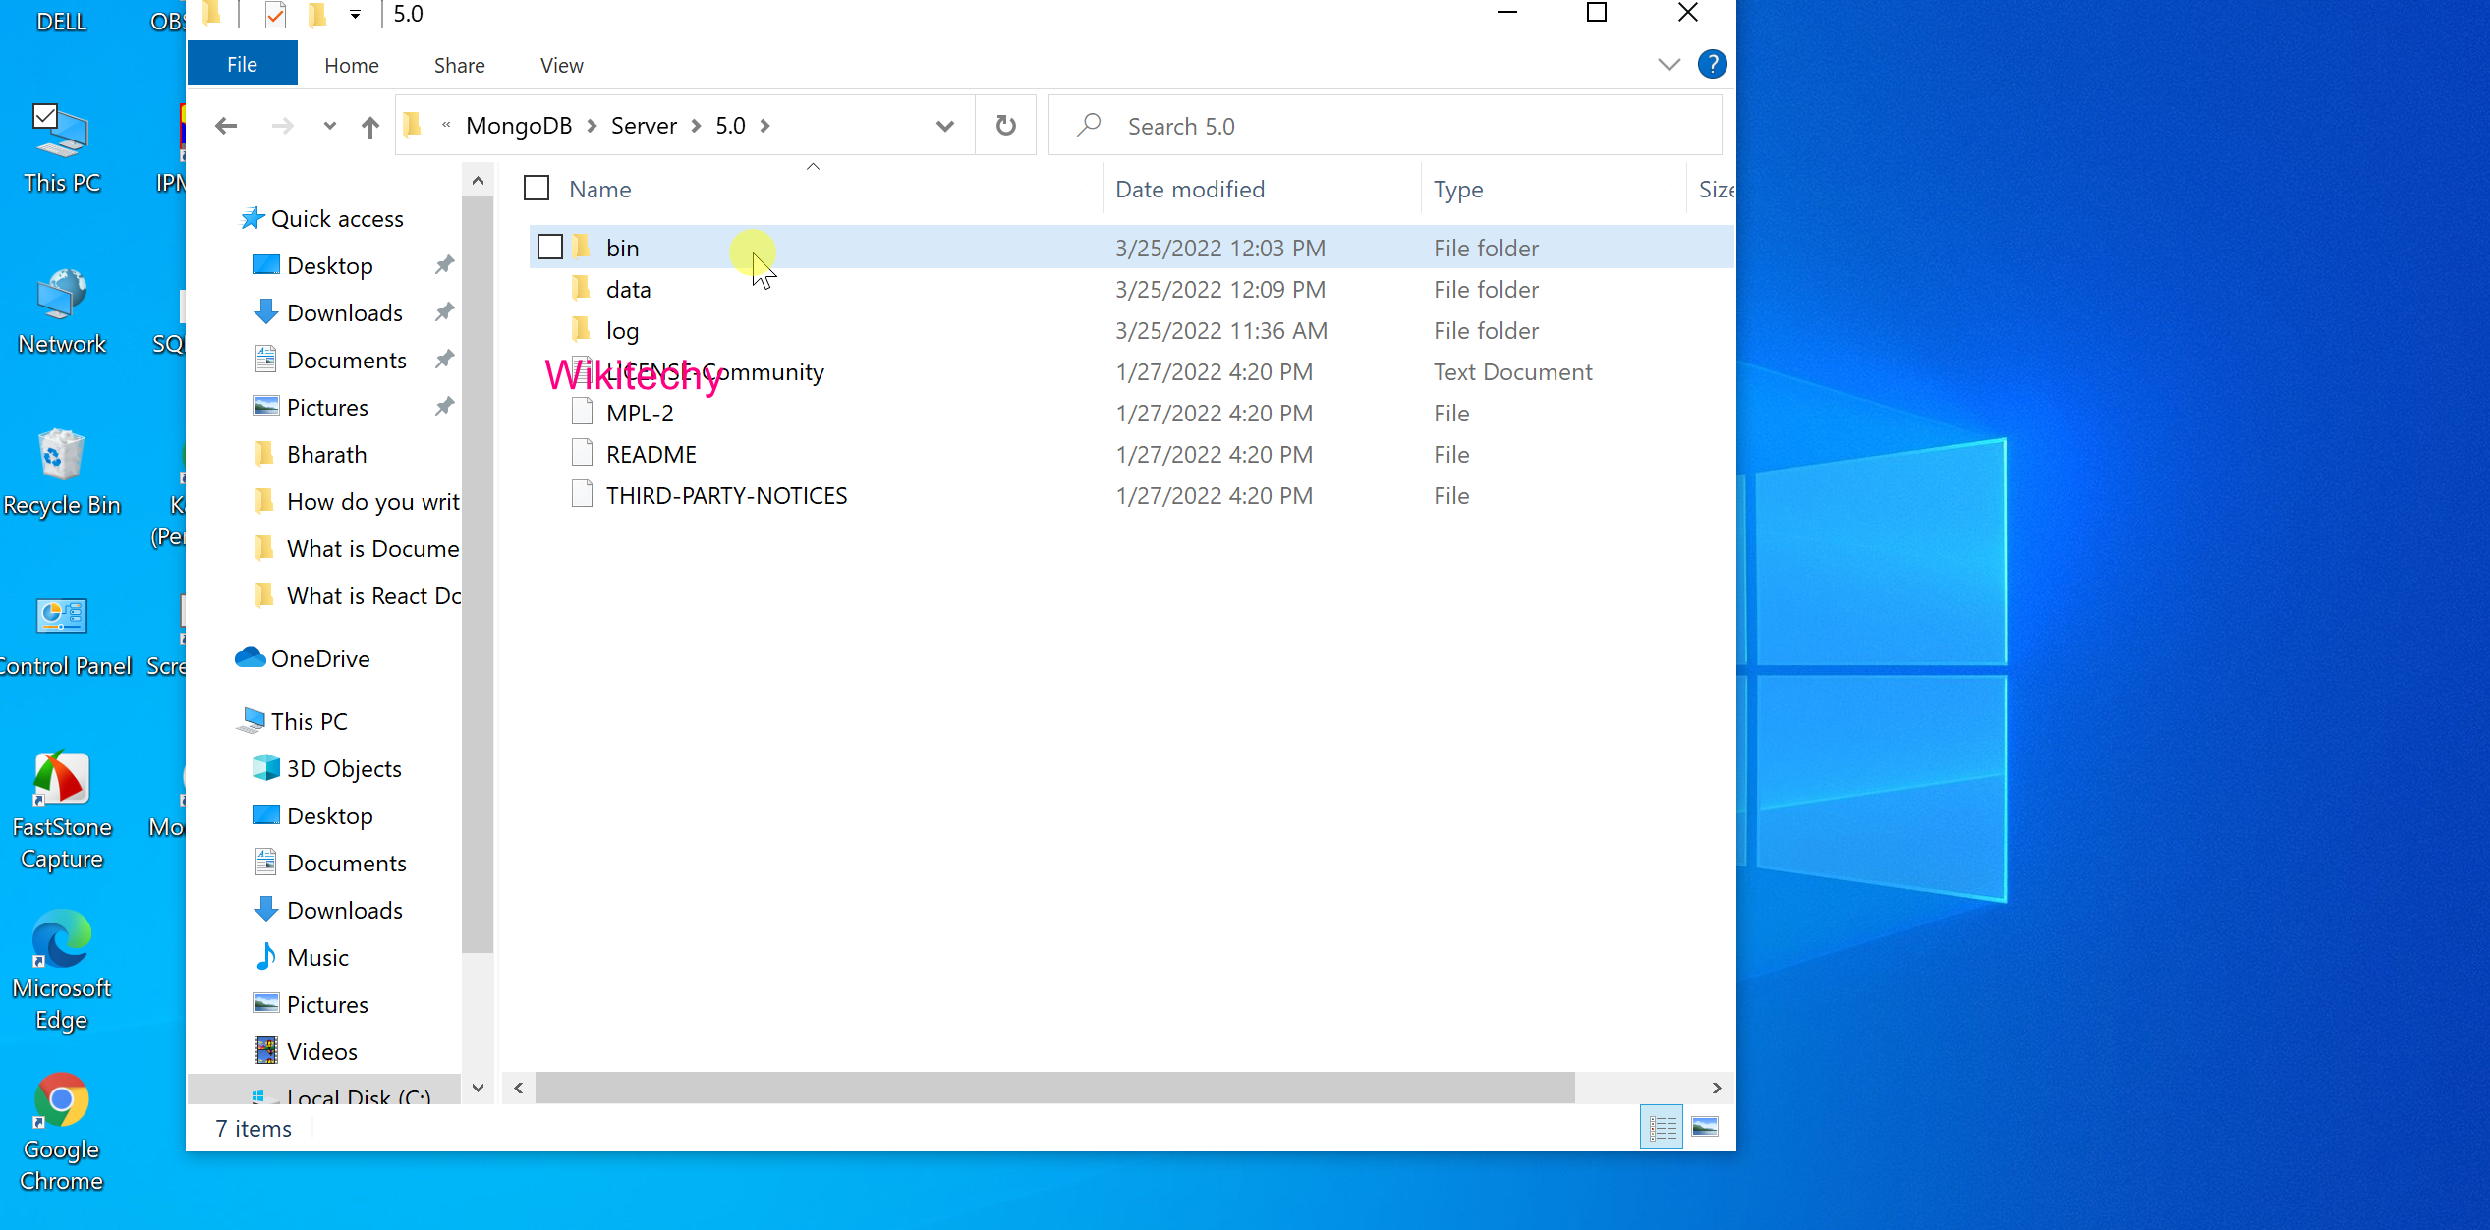Click the horizontal scrollbar thumb
The width and height of the screenshot is (2490, 1230).
tap(1053, 1088)
